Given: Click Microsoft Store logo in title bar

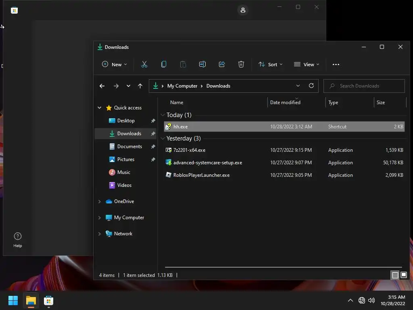Looking at the screenshot, I should click(x=14, y=10).
